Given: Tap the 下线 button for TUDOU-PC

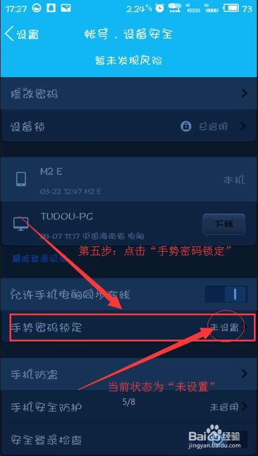Looking at the screenshot, I should coord(224,224).
